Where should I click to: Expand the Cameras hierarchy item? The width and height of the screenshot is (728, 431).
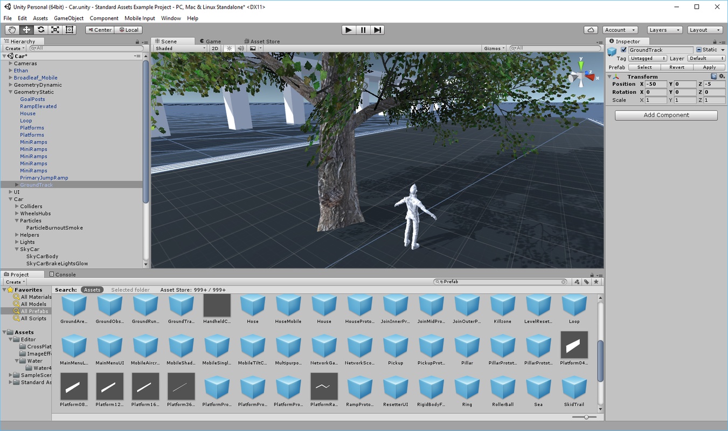(x=11, y=64)
